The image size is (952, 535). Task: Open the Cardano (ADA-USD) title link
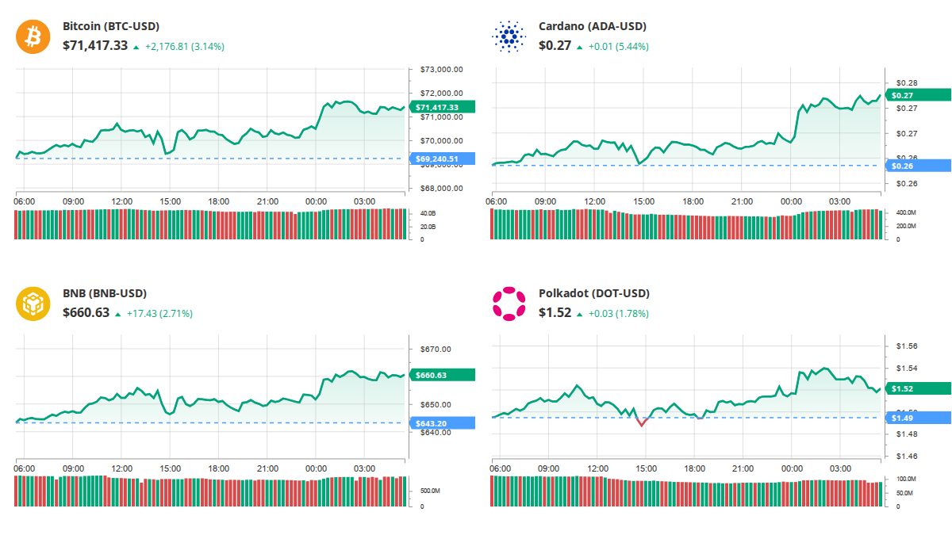click(x=592, y=26)
